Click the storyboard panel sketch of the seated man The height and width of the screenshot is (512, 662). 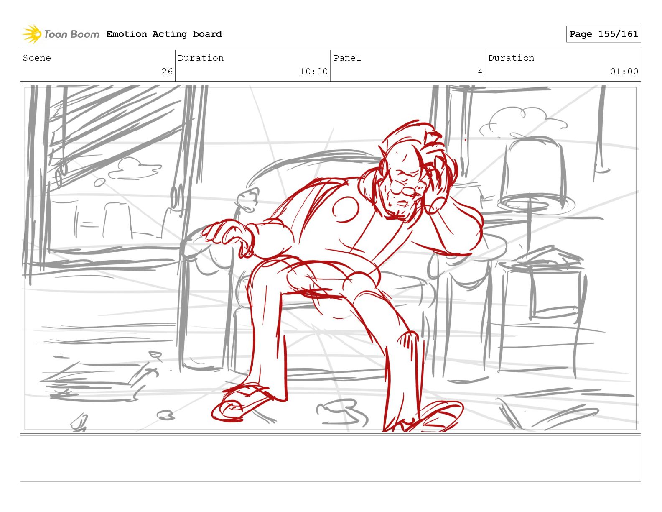pos(331,259)
